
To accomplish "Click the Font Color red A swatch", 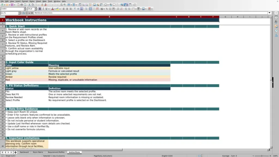I will (53, 9).
